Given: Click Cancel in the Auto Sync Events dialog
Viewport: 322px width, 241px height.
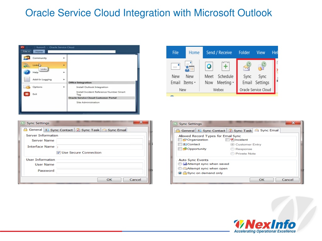Looking at the screenshot, I should [287, 180].
